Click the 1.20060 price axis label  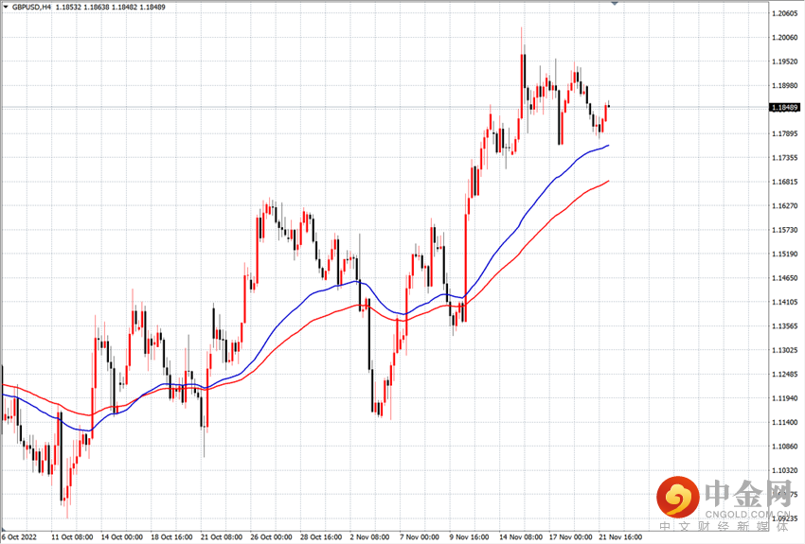785,38
